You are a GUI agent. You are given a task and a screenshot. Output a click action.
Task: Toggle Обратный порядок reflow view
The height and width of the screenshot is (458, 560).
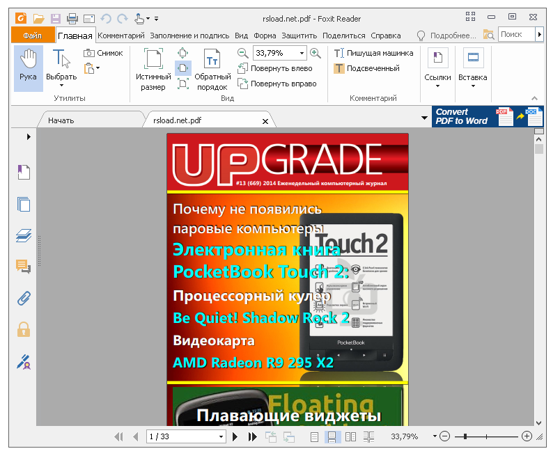212,69
